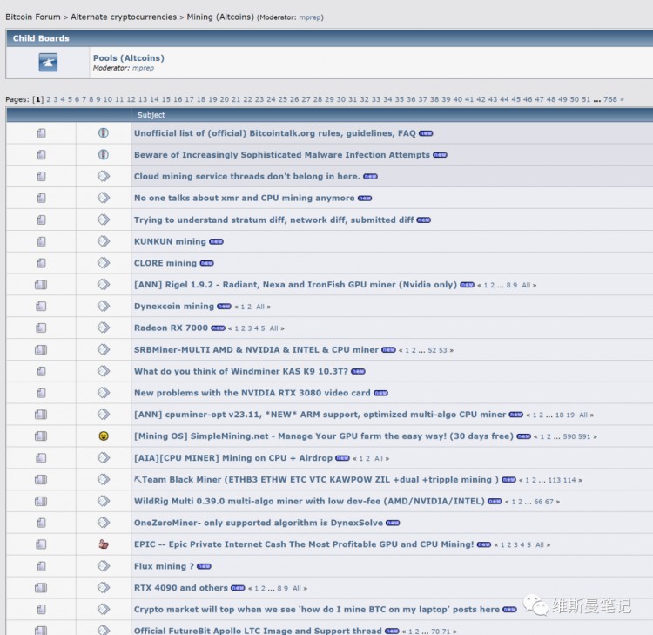Viewport: 653px width, 635px height.
Task: Open the Pools (Altcoins) child board
Action: [x=128, y=58]
